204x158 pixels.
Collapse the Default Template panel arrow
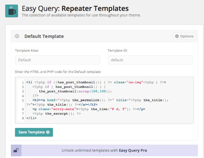click(x=17, y=36)
